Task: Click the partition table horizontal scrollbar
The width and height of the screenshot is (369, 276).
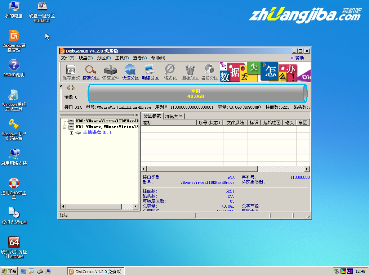Action: [x=202, y=169]
